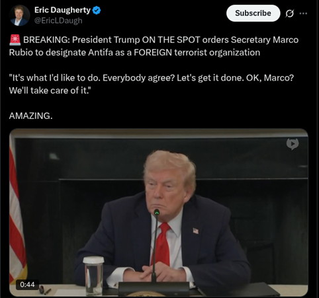This screenshot has width=319, height=298.
Task: Open the three-dot more options menu
Action: pos(303,13)
